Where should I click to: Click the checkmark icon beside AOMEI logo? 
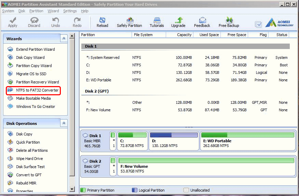point(258,24)
